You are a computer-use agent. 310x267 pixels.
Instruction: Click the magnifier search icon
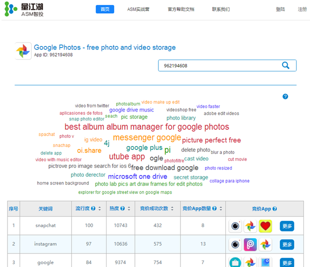point(285,65)
